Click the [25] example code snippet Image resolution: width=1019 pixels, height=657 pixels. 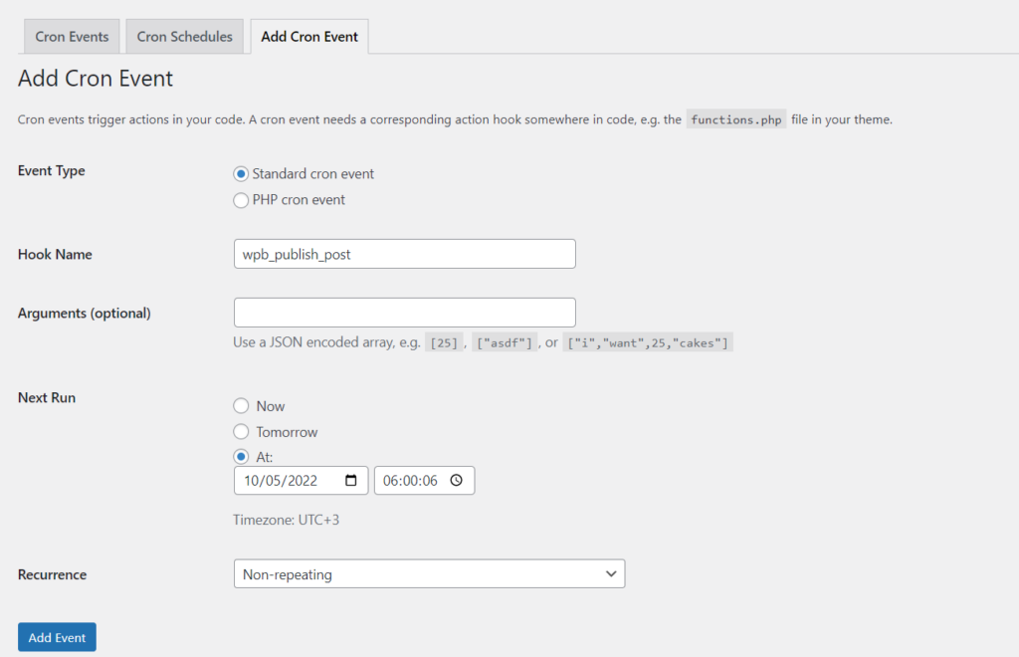coord(444,342)
